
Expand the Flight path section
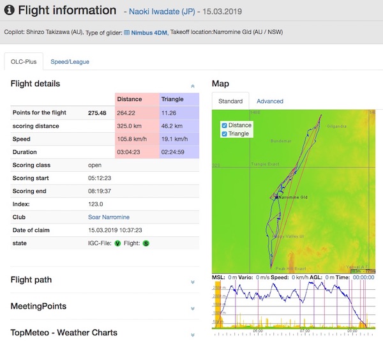click(193, 281)
